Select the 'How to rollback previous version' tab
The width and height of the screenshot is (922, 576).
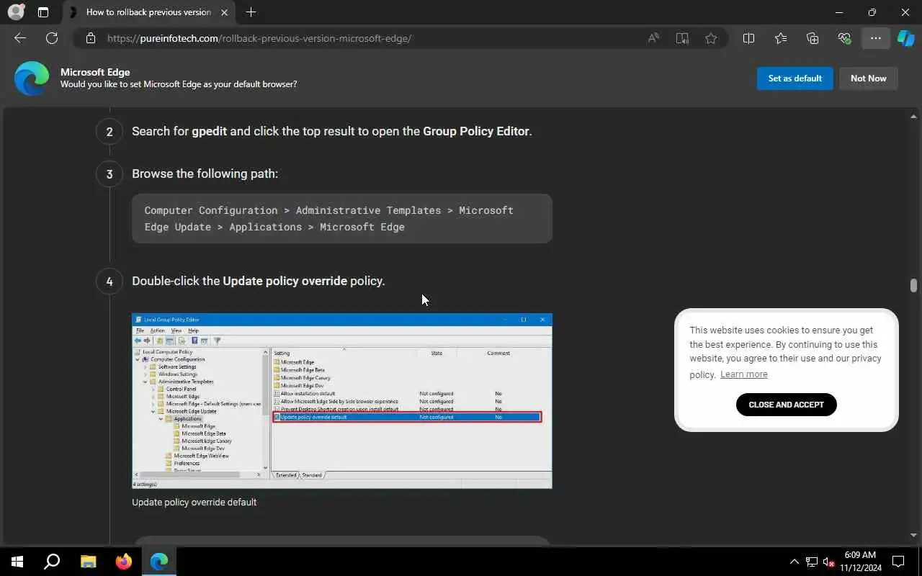[x=148, y=12]
